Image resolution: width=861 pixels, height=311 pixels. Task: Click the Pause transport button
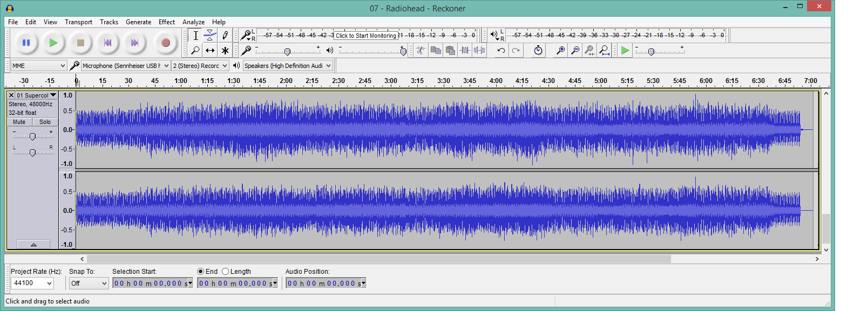coord(26,43)
